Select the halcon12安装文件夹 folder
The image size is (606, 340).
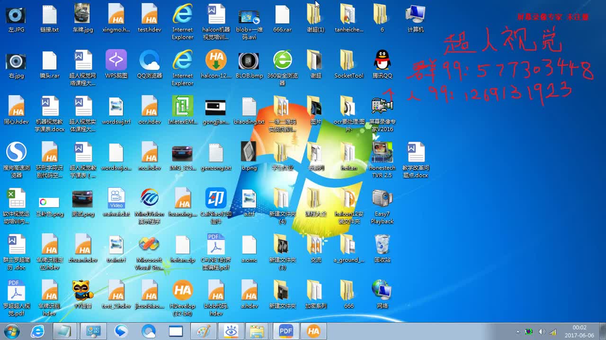[349, 206]
